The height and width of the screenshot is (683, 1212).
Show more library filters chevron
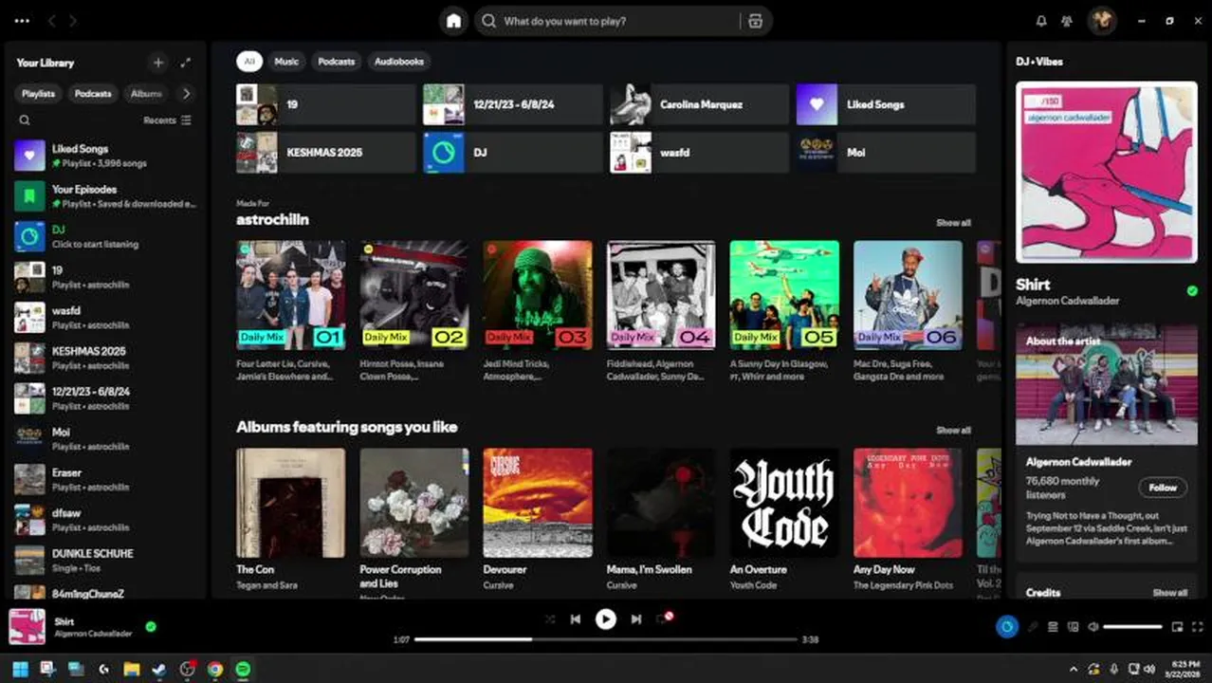[x=186, y=94]
